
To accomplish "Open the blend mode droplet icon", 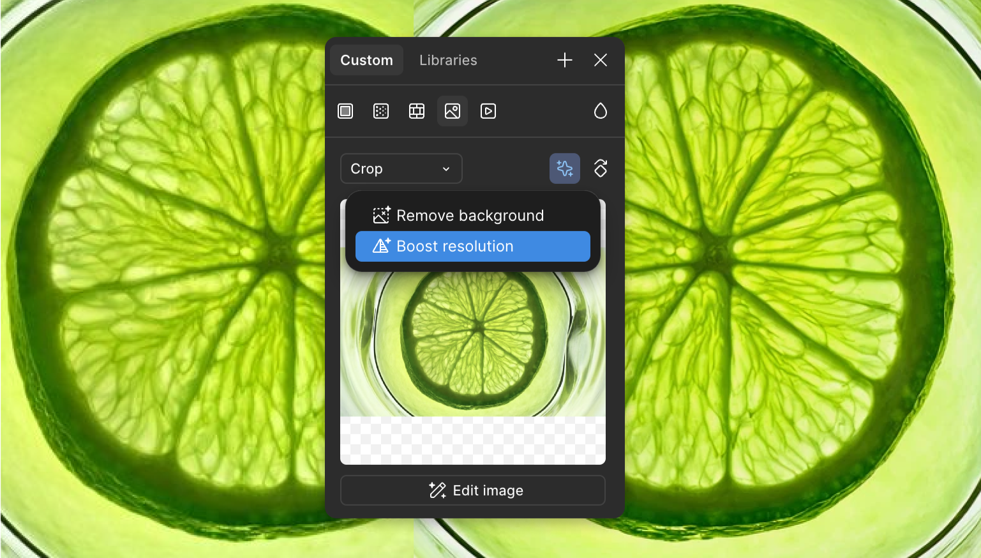I will pos(601,111).
